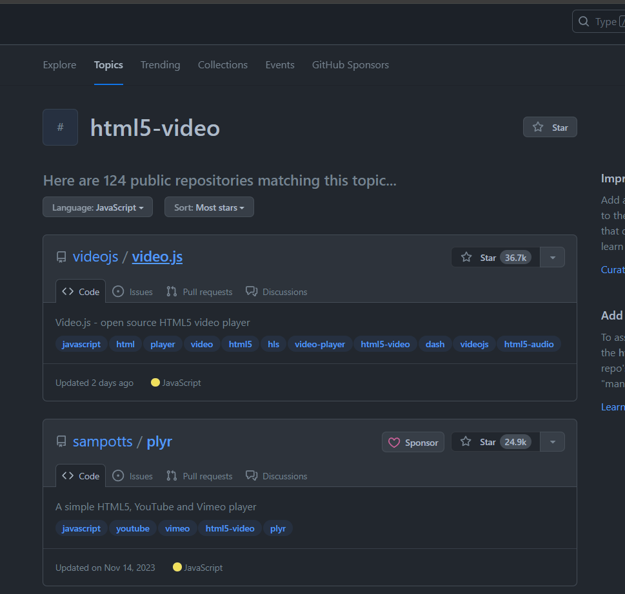Click the videojs topic tag
The image size is (625, 594).
pos(474,344)
